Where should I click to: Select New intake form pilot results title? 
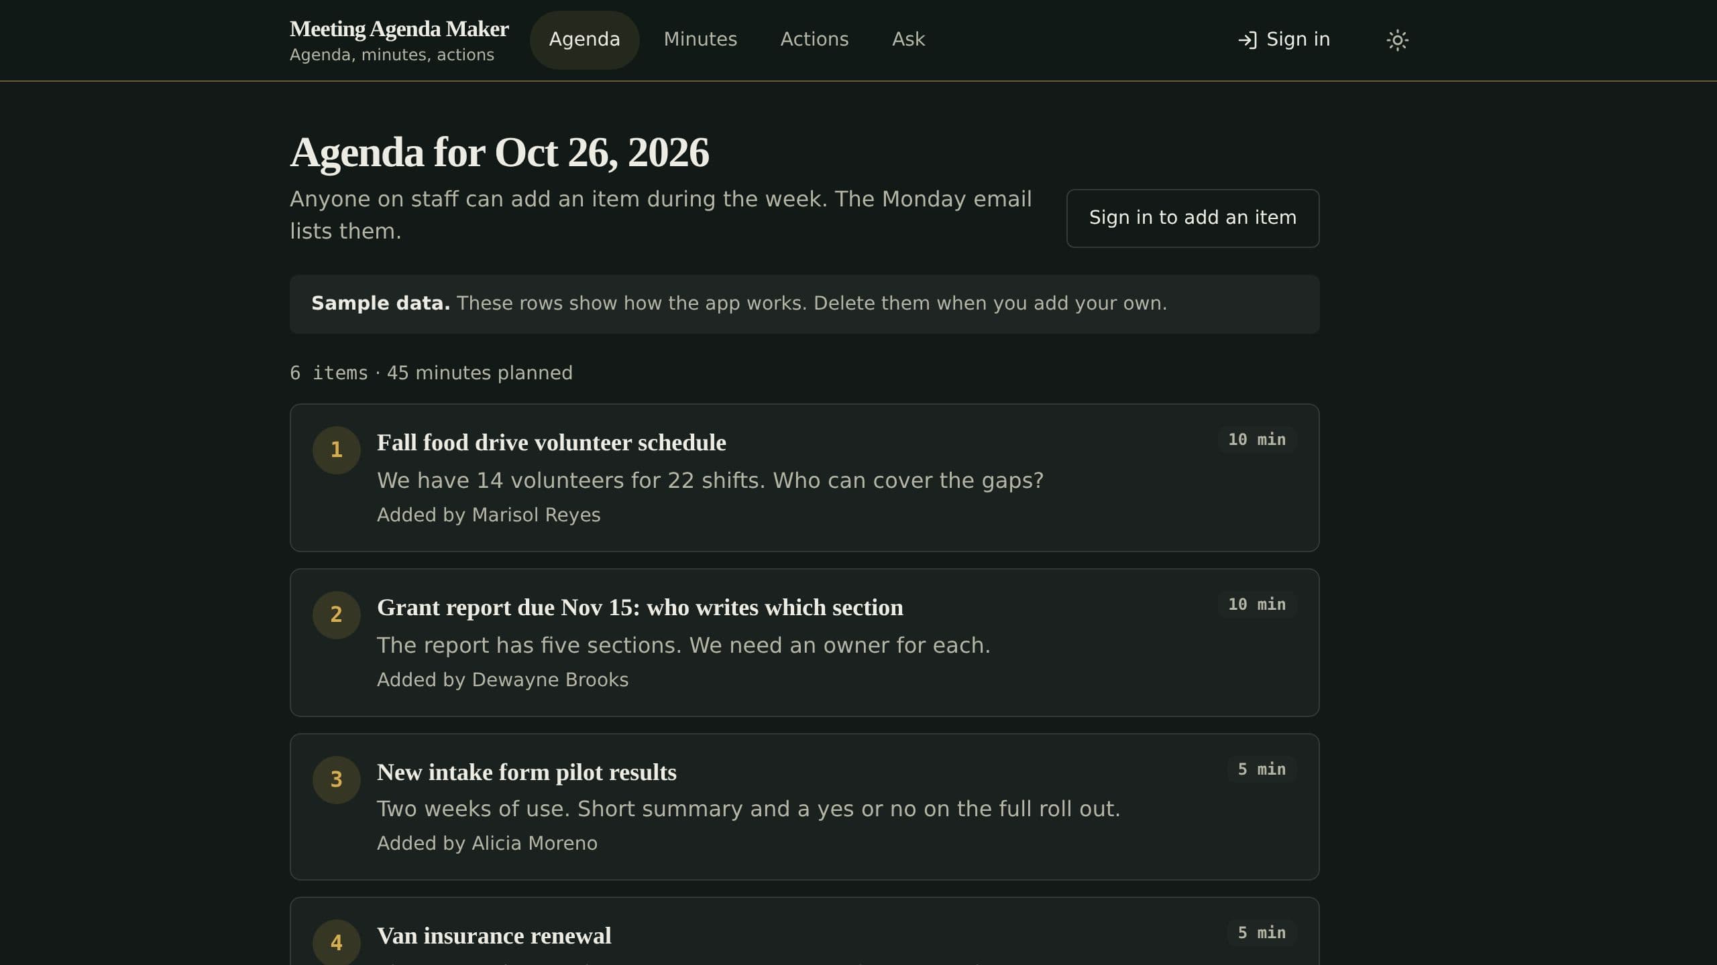click(x=527, y=773)
